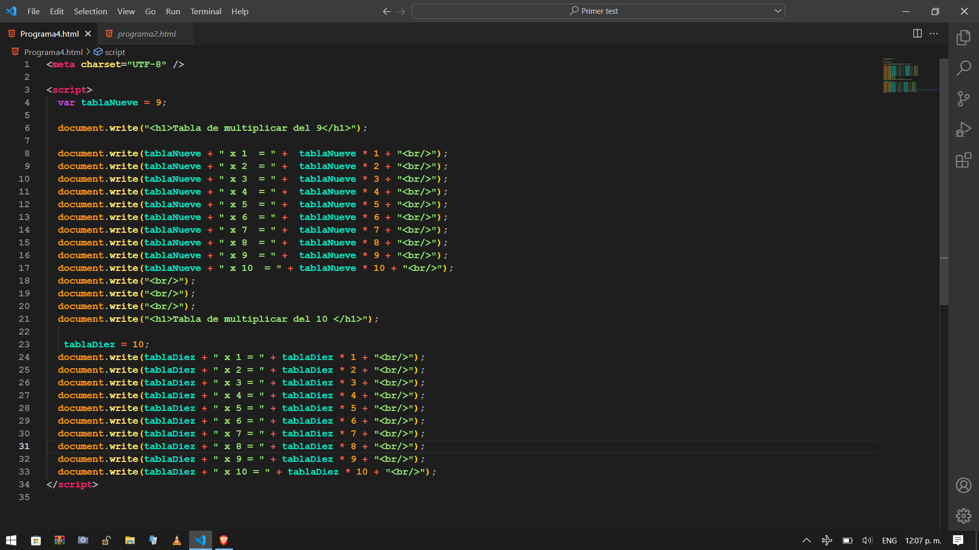Open the Explorer view in activity bar
979x550 pixels.
pyautogui.click(x=963, y=38)
